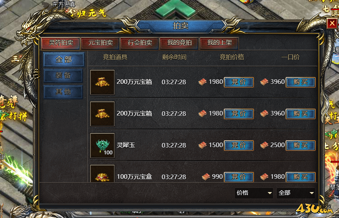Click currency icon beside 990 bid price
Screen dimensions: 339x218
(x=206, y=177)
